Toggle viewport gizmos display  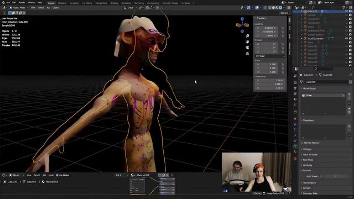249,8
